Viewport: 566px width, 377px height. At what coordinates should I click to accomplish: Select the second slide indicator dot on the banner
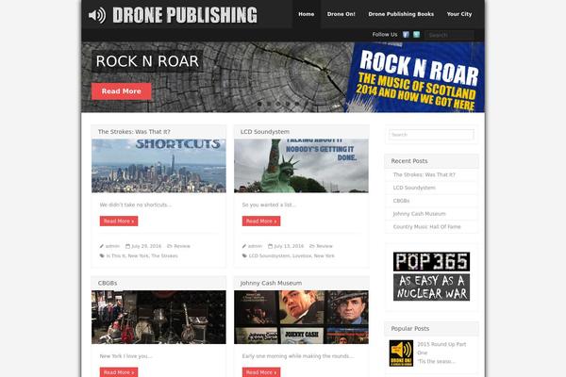[269, 104]
